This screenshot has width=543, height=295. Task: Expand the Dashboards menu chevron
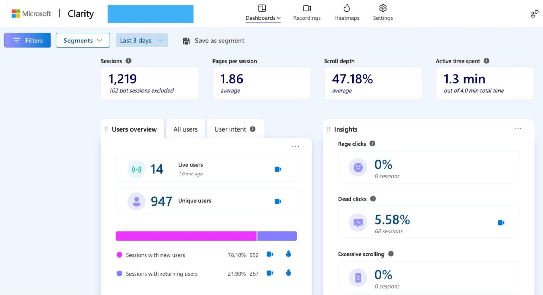coord(279,18)
